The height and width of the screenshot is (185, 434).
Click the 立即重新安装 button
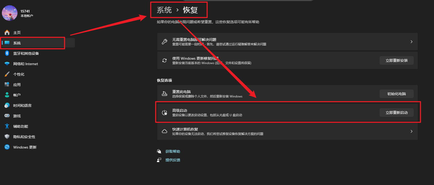click(396, 60)
